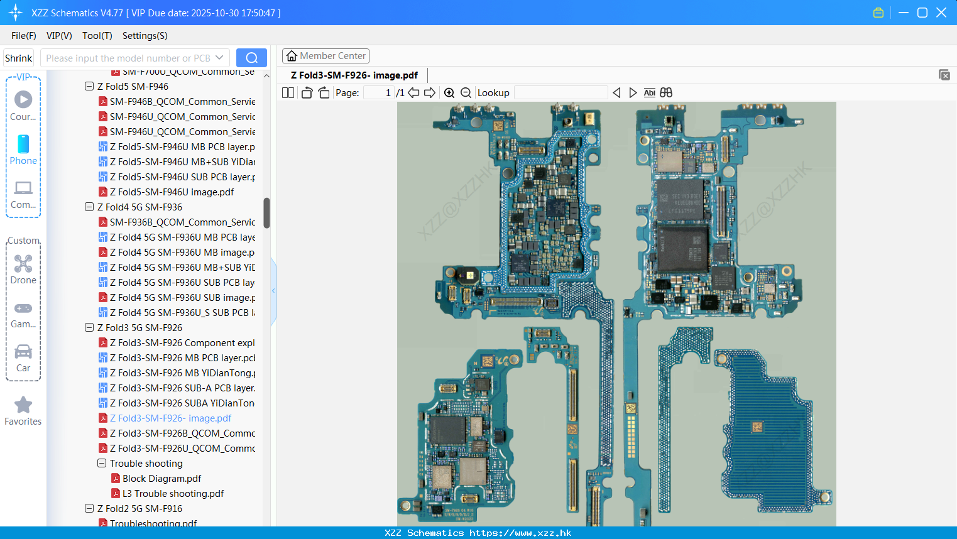The image size is (957, 539).
Task: Rotate the page counterclockwise
Action: tap(307, 93)
